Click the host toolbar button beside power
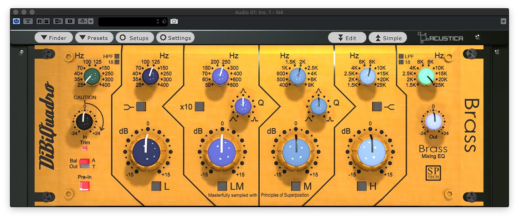The image size is (519, 219). (28, 21)
